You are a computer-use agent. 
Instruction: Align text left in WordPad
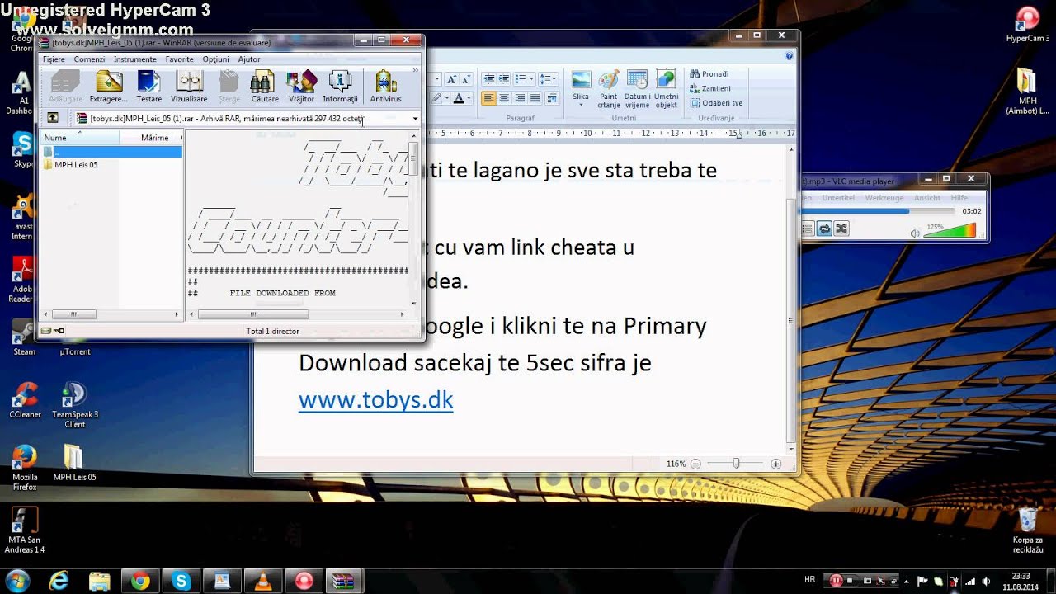(488, 98)
